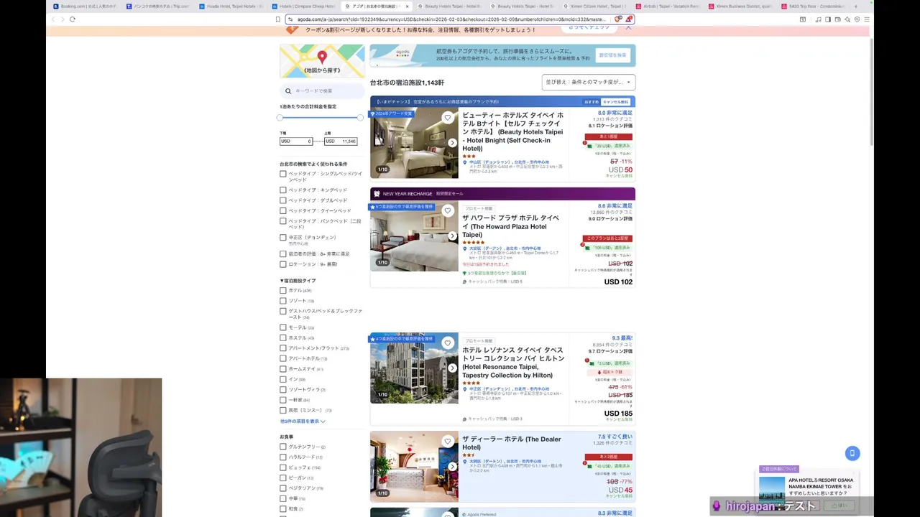Switch to Airbnb Taipei browser tab
The width and height of the screenshot is (920, 517).
pos(668,6)
